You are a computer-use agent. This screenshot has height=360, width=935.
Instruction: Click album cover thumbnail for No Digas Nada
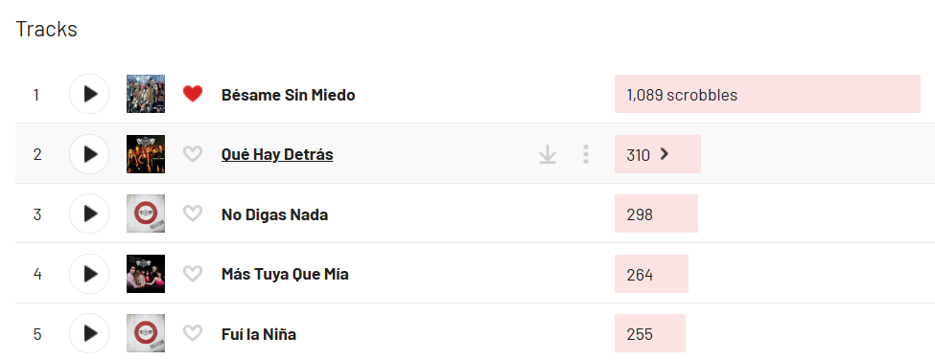(x=146, y=214)
